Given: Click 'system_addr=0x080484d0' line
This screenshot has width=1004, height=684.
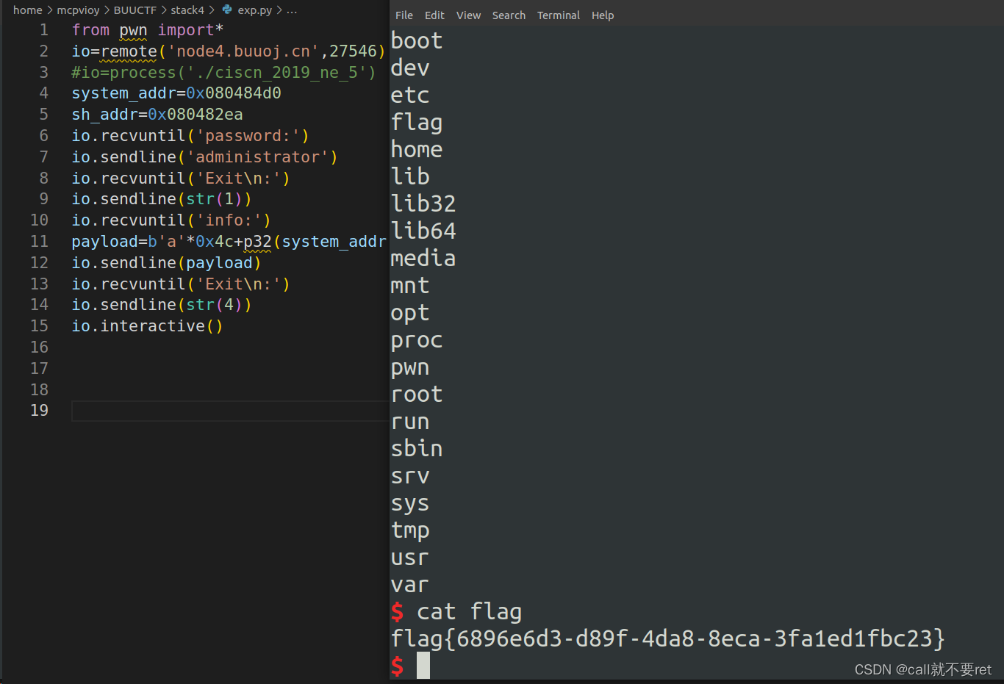Looking at the screenshot, I should pyautogui.click(x=176, y=93).
